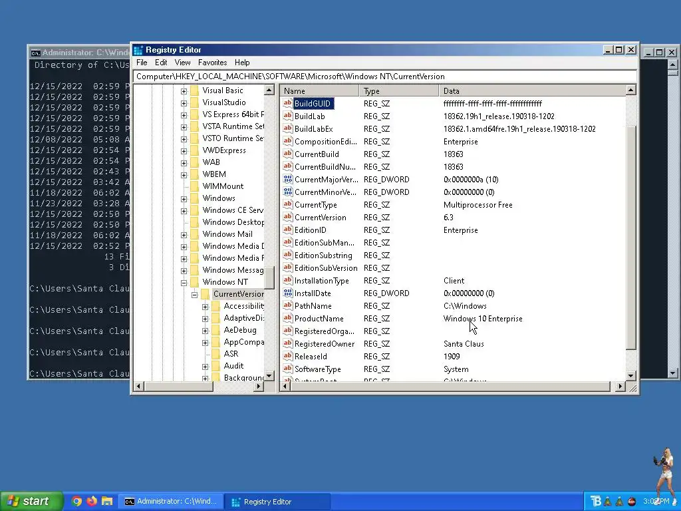Screen dimensions: 681x511
Task: Open the Edit menu
Action: 161,63
